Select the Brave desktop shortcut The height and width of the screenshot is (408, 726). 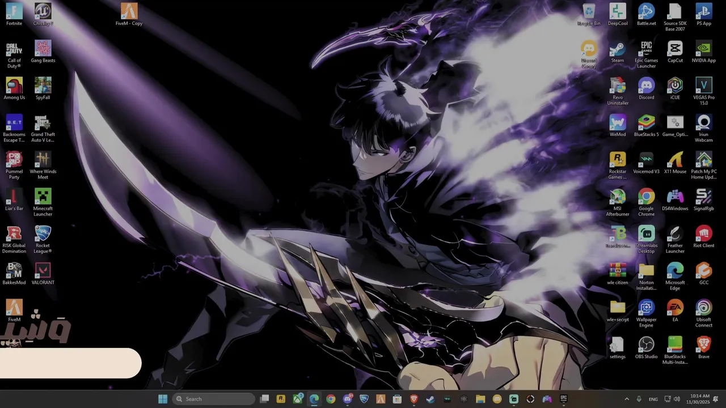[704, 348]
